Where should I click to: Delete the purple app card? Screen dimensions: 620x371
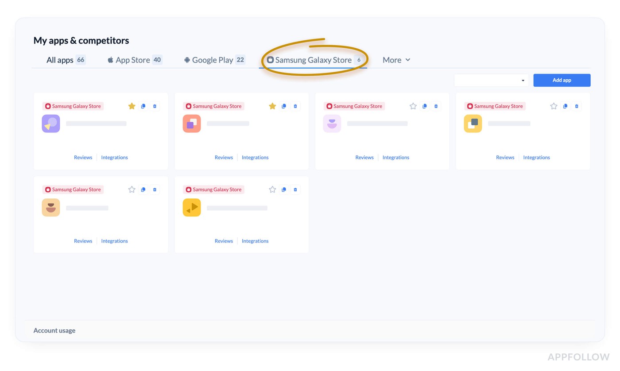click(x=155, y=106)
